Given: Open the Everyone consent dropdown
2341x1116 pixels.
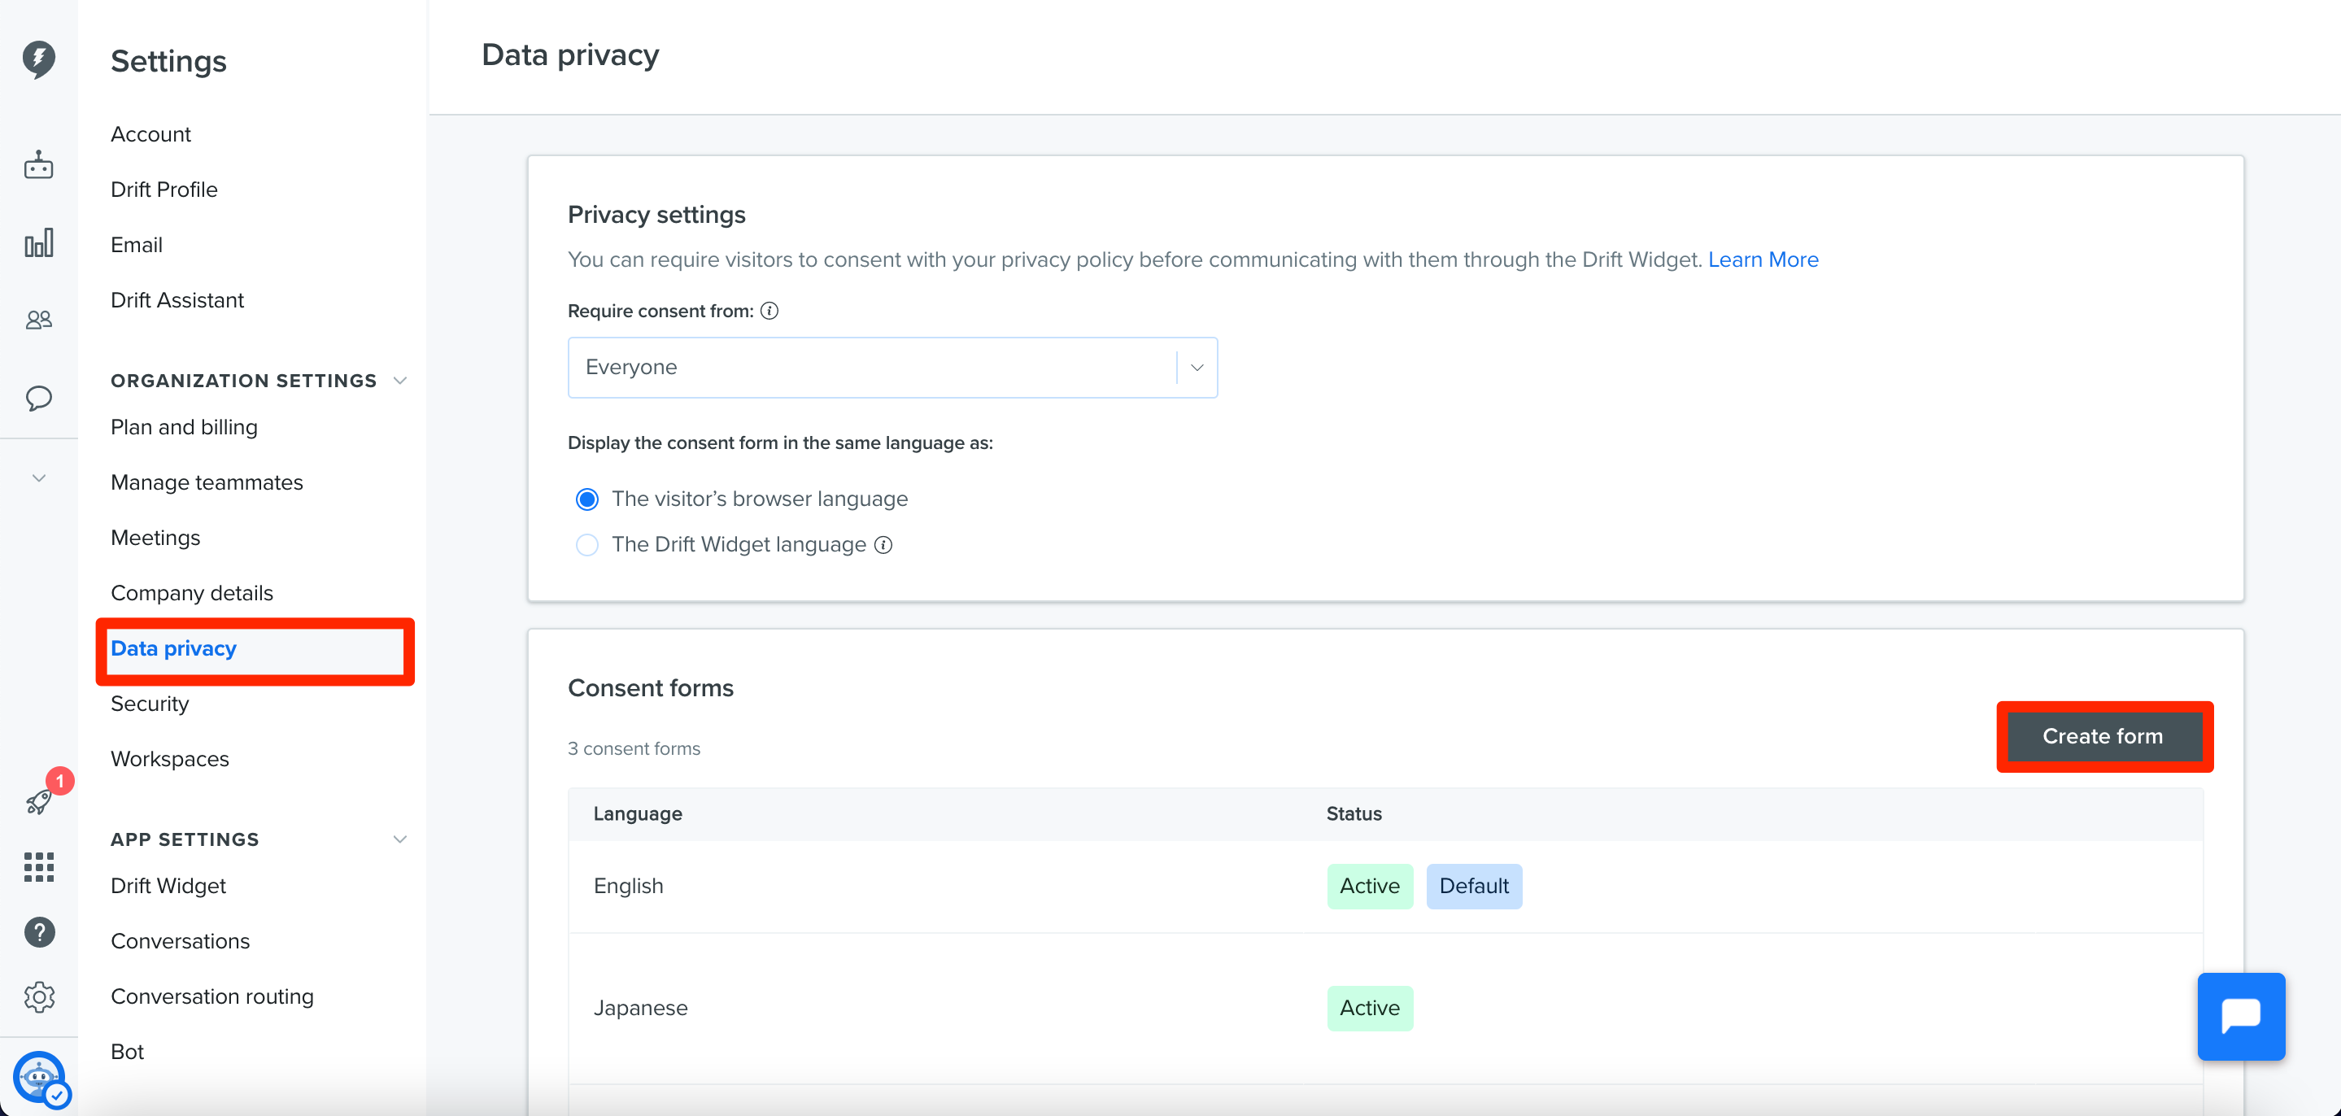Looking at the screenshot, I should pos(892,367).
